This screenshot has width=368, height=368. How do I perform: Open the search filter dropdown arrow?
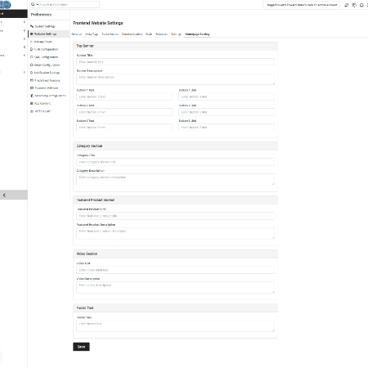[38, 4]
